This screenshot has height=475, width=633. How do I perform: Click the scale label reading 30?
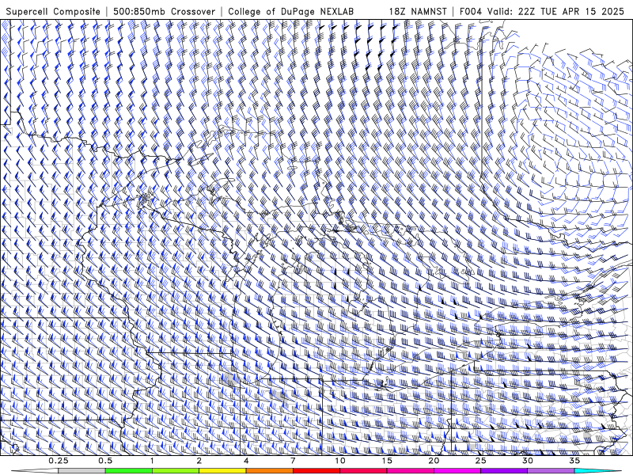pos(527,461)
